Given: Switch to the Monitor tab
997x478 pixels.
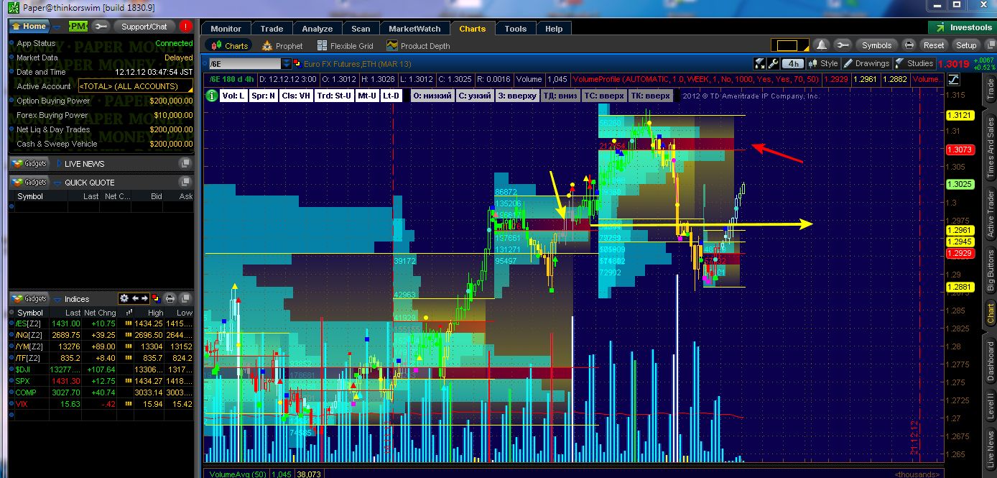Looking at the screenshot, I should [x=226, y=29].
